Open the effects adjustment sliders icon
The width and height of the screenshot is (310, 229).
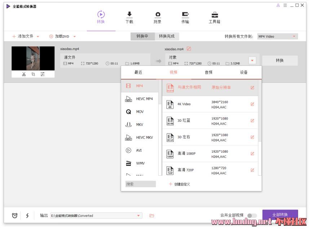43,74
